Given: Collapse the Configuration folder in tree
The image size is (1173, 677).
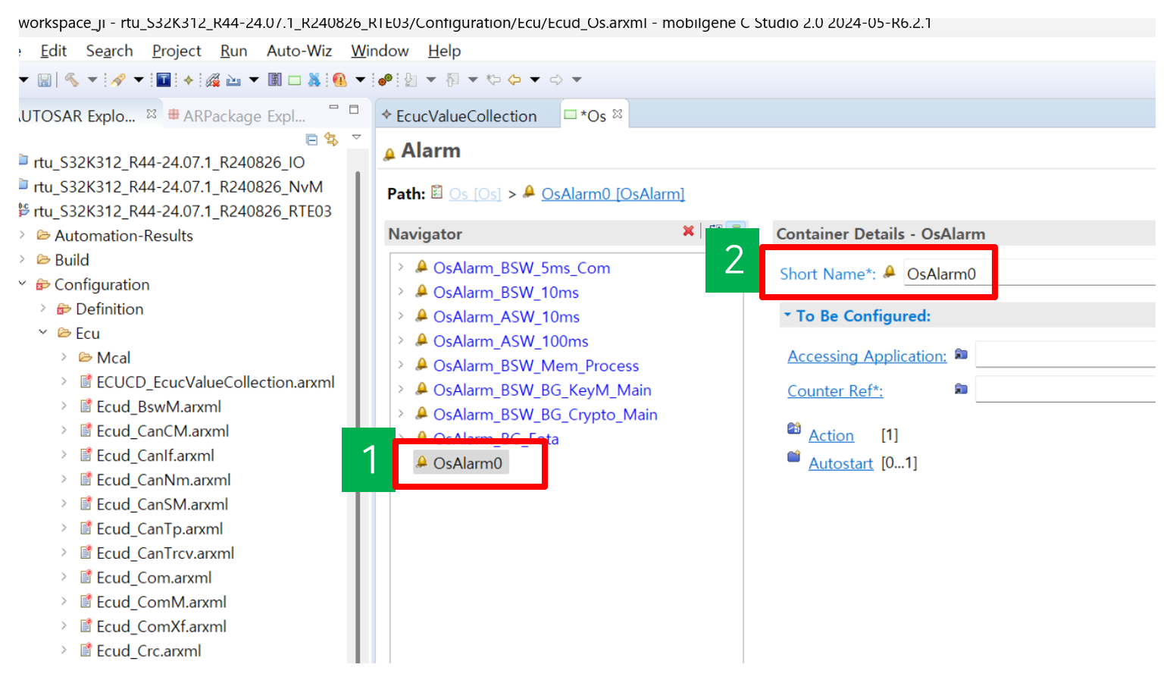Looking at the screenshot, I should (x=23, y=284).
